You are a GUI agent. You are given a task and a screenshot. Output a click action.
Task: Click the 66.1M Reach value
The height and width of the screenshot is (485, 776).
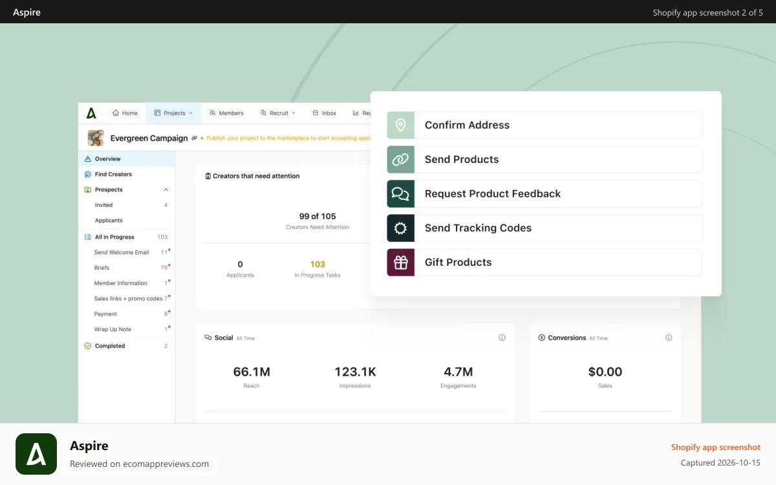pyautogui.click(x=252, y=372)
